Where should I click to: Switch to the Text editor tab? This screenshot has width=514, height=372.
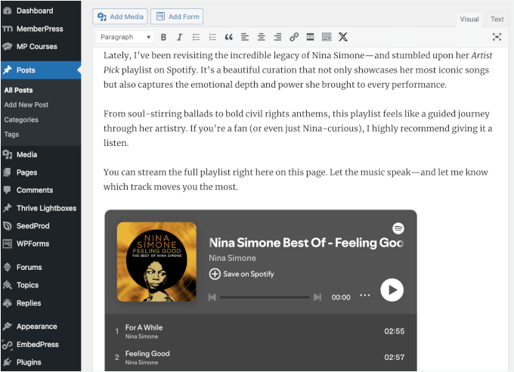497,19
